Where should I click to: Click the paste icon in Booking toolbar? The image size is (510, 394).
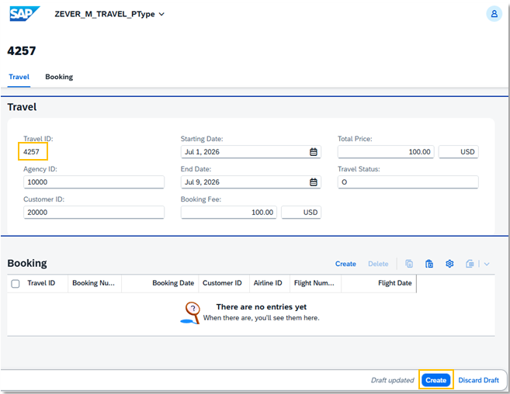coord(429,264)
